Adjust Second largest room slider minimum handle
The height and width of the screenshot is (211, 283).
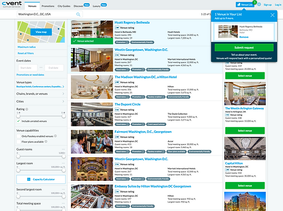click(18, 196)
